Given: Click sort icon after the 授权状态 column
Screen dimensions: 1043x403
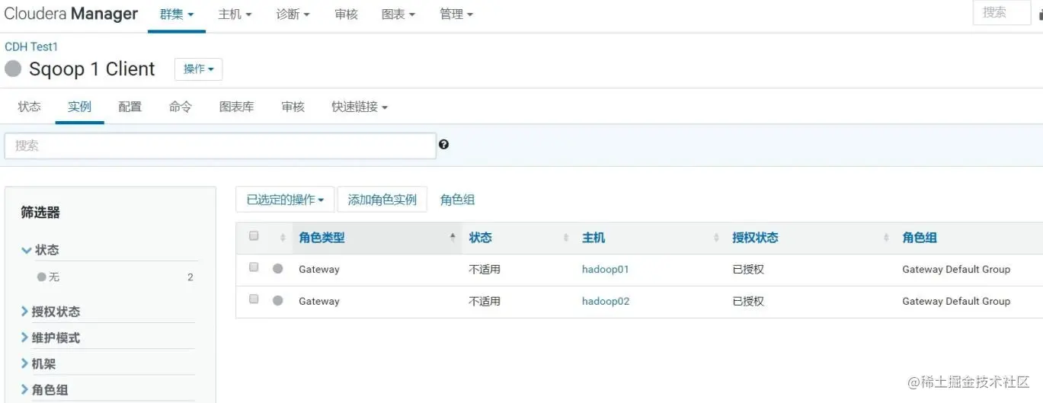Looking at the screenshot, I should tap(886, 238).
